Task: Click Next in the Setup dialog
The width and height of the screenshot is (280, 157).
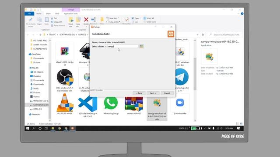Action: [x=153, y=93]
